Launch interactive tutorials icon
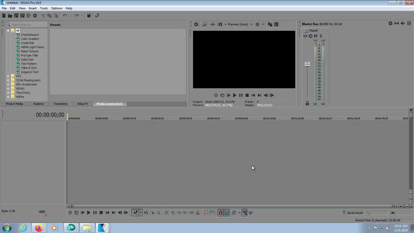 point(89,16)
